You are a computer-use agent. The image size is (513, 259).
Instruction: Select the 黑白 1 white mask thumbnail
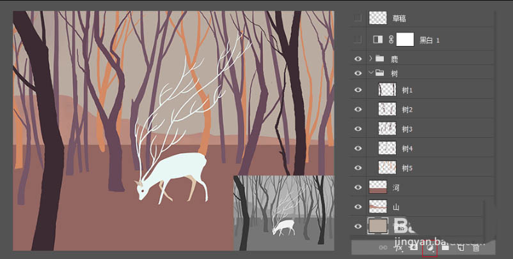pyautogui.click(x=405, y=39)
